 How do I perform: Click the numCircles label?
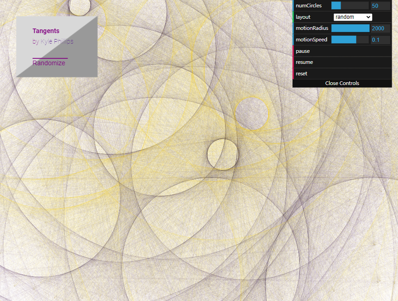point(309,6)
